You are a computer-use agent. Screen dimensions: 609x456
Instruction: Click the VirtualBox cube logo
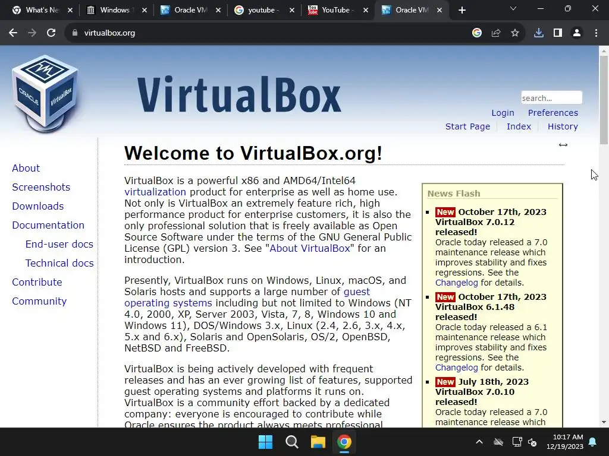(x=45, y=93)
